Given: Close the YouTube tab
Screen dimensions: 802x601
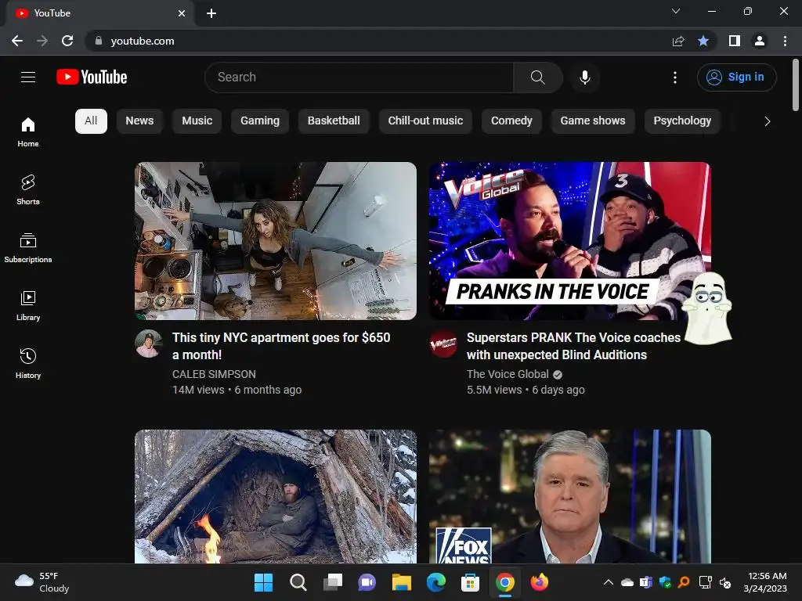Looking at the screenshot, I should pyautogui.click(x=182, y=13).
